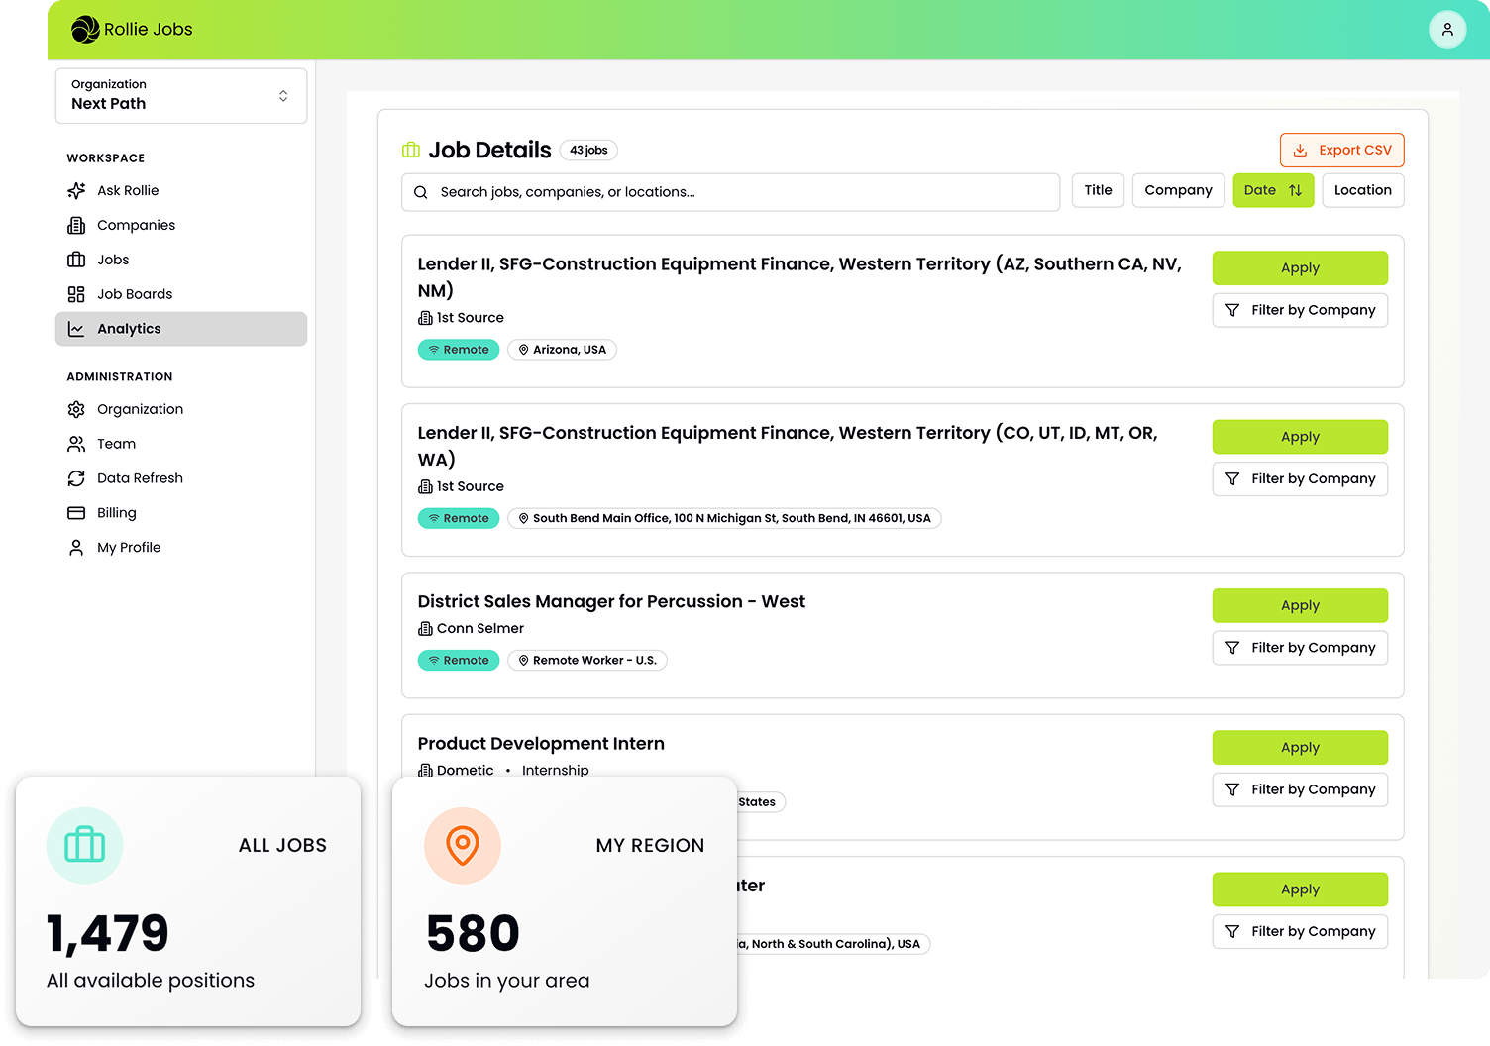Apply to the Product Development Intern job
Image resolution: width=1490 pixels, height=1046 pixels.
tap(1299, 747)
